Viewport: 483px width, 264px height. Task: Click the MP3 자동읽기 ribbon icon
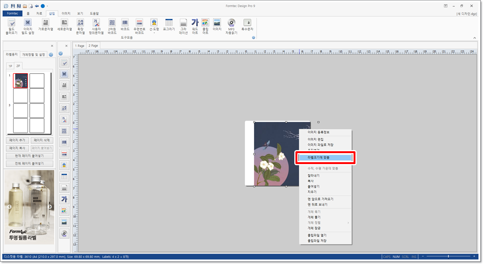point(231,26)
